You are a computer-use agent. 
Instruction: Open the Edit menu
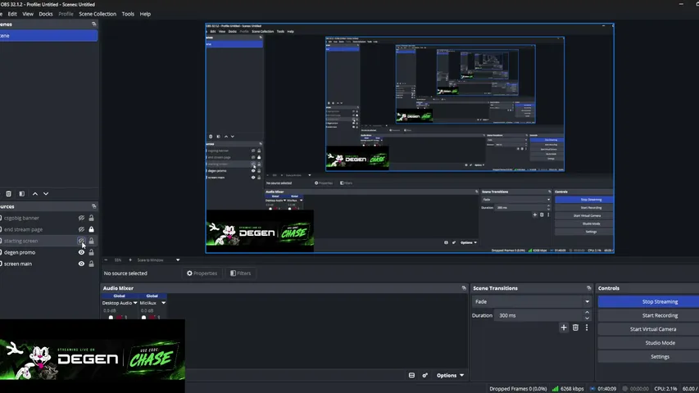(12, 14)
